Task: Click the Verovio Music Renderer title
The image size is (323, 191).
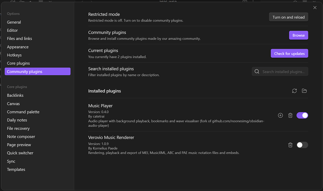Action: pos(111,138)
